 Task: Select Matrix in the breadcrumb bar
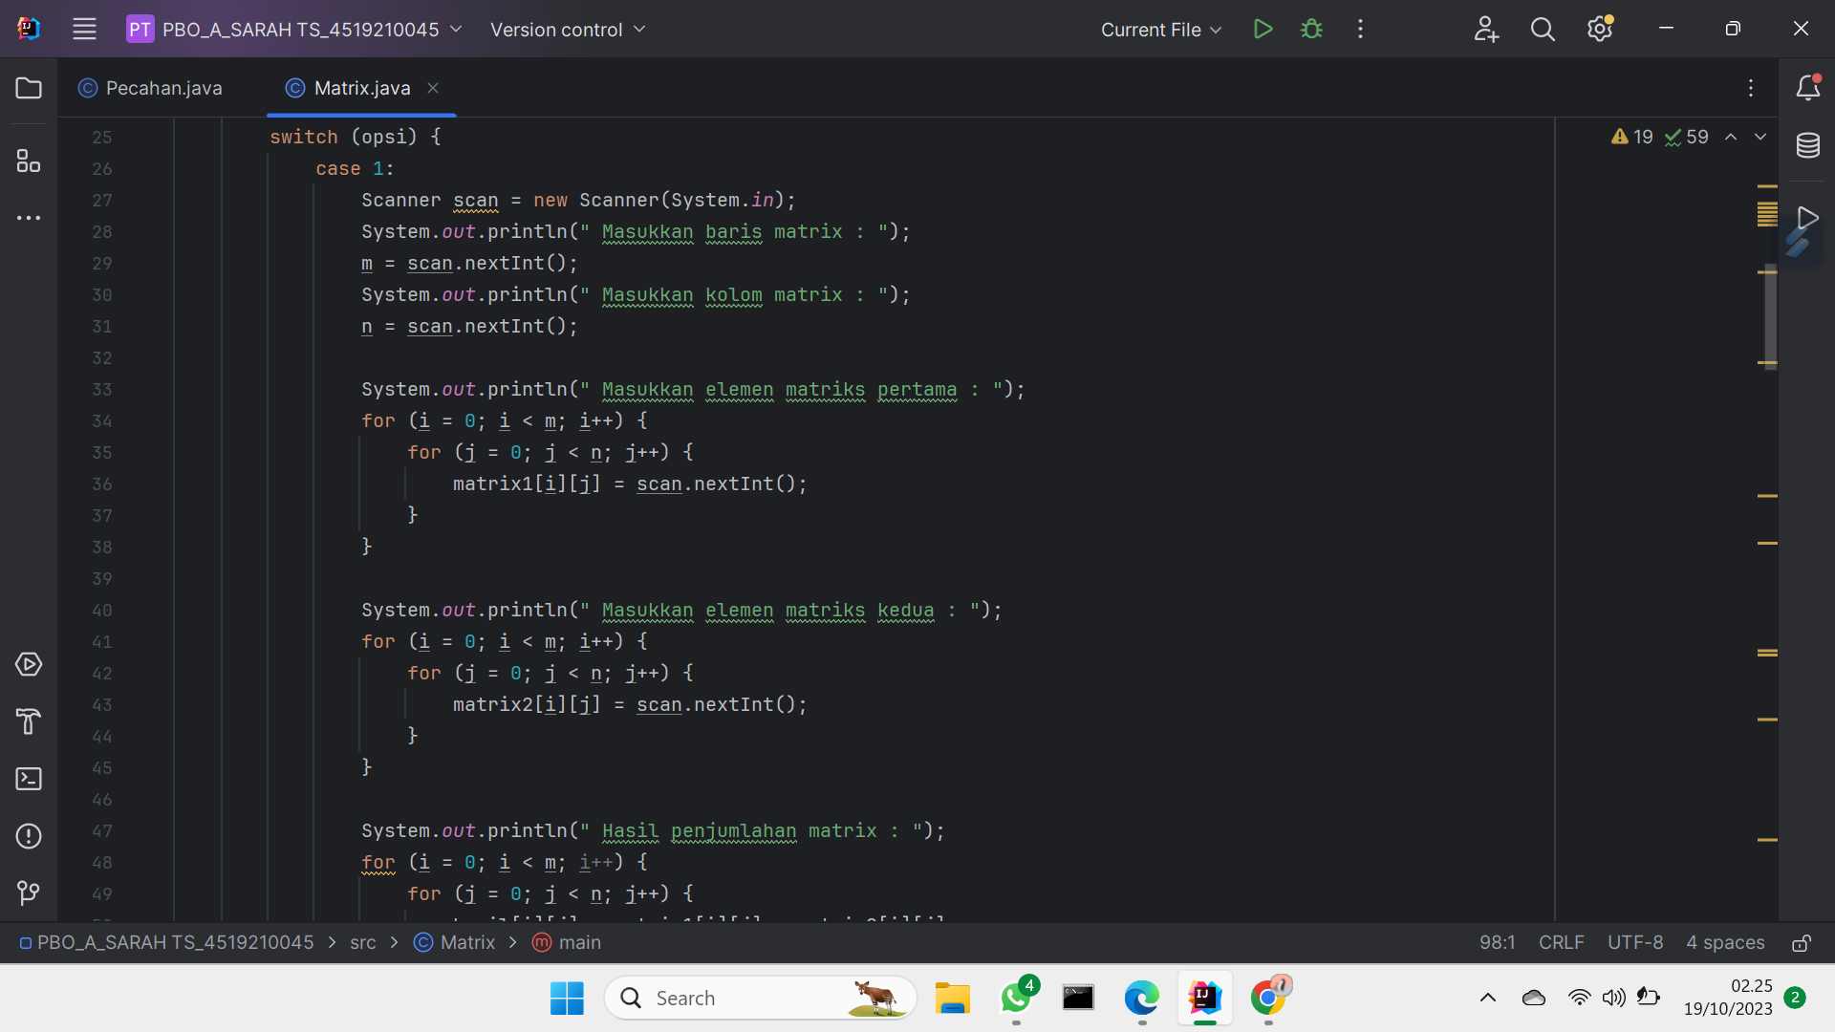pos(469,942)
